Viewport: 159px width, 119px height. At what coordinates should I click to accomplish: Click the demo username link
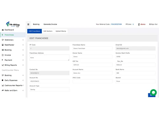pos(143,24)
